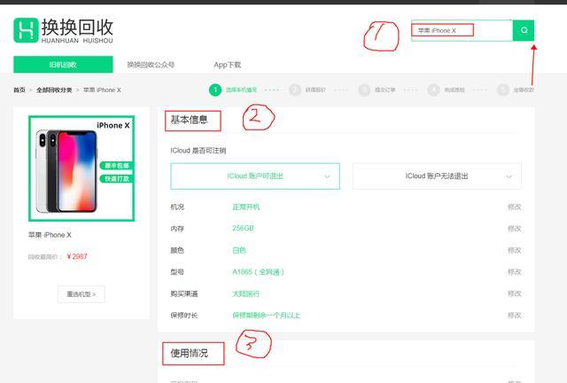The height and width of the screenshot is (383, 567).
Task: Click 修改 in the 机况 row
Action: [514, 207]
